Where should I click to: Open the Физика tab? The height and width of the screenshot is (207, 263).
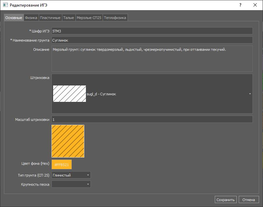click(x=31, y=18)
